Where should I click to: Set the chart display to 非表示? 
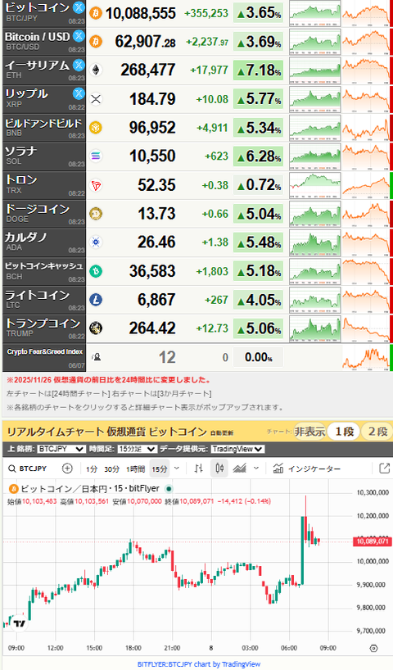pos(309,432)
